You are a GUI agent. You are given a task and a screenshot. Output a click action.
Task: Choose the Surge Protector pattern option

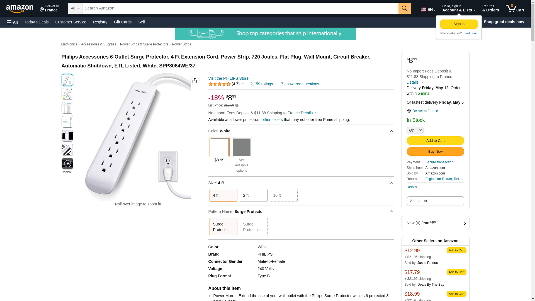point(223,227)
